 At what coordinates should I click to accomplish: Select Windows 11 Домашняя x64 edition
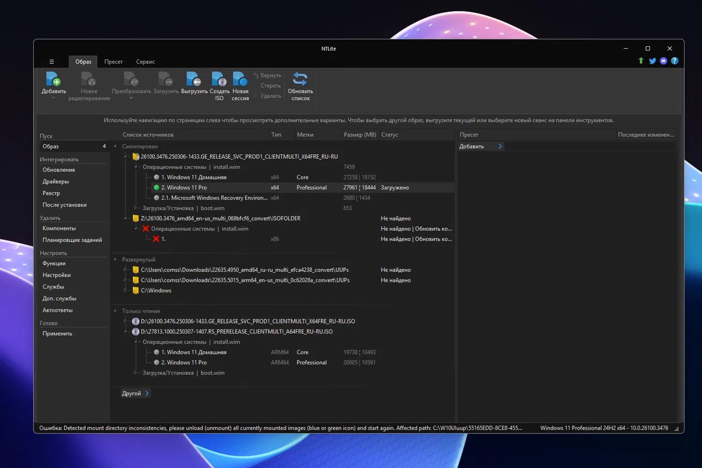194,177
